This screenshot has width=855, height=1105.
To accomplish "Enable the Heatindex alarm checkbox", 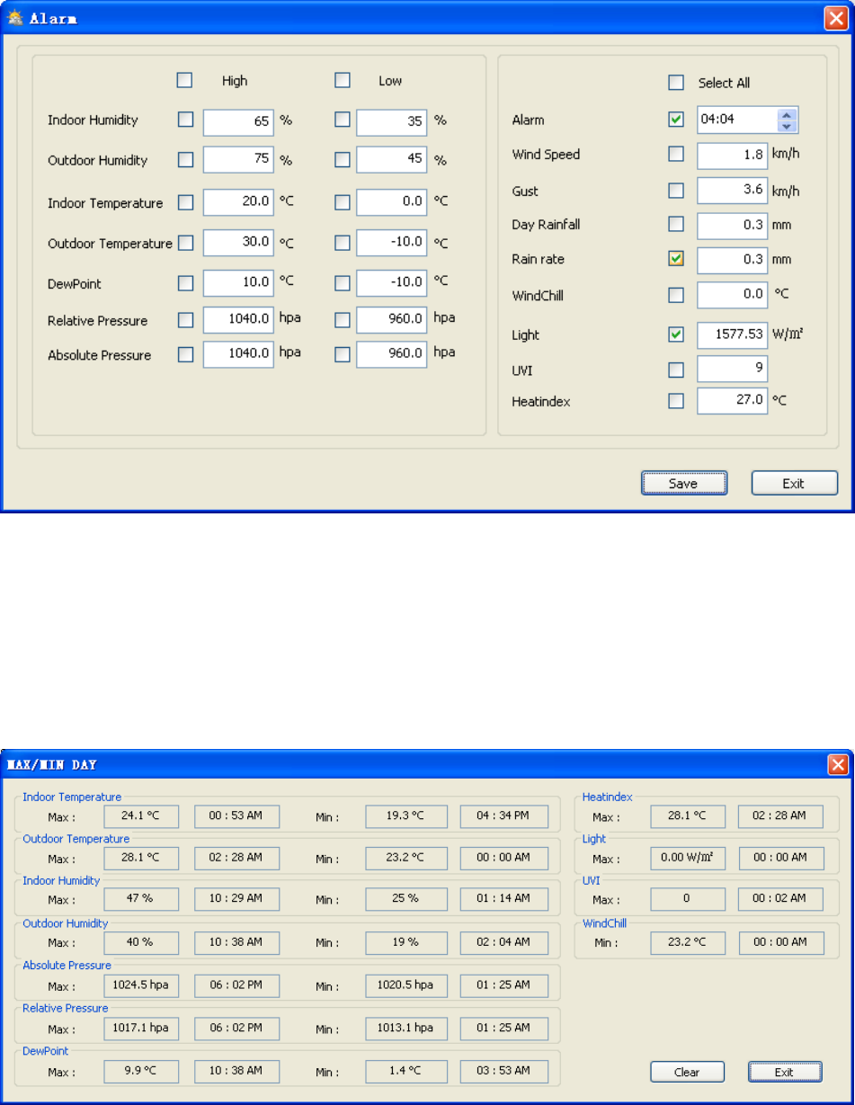I will [676, 401].
